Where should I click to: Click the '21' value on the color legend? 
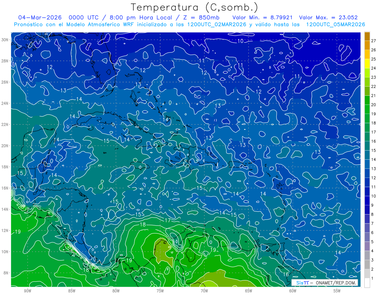(x=373, y=95)
